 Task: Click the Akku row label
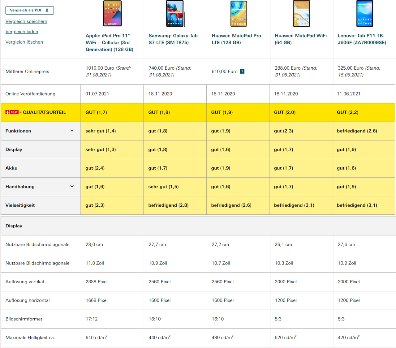(11, 168)
